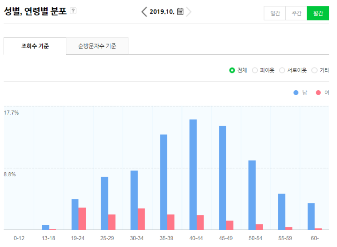Image resolution: width=337 pixels, height=247 pixels.
Task: Click the 8.8% y-axis value
Action: click(x=10, y=174)
